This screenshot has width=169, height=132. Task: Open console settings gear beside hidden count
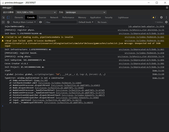coord(166,22)
